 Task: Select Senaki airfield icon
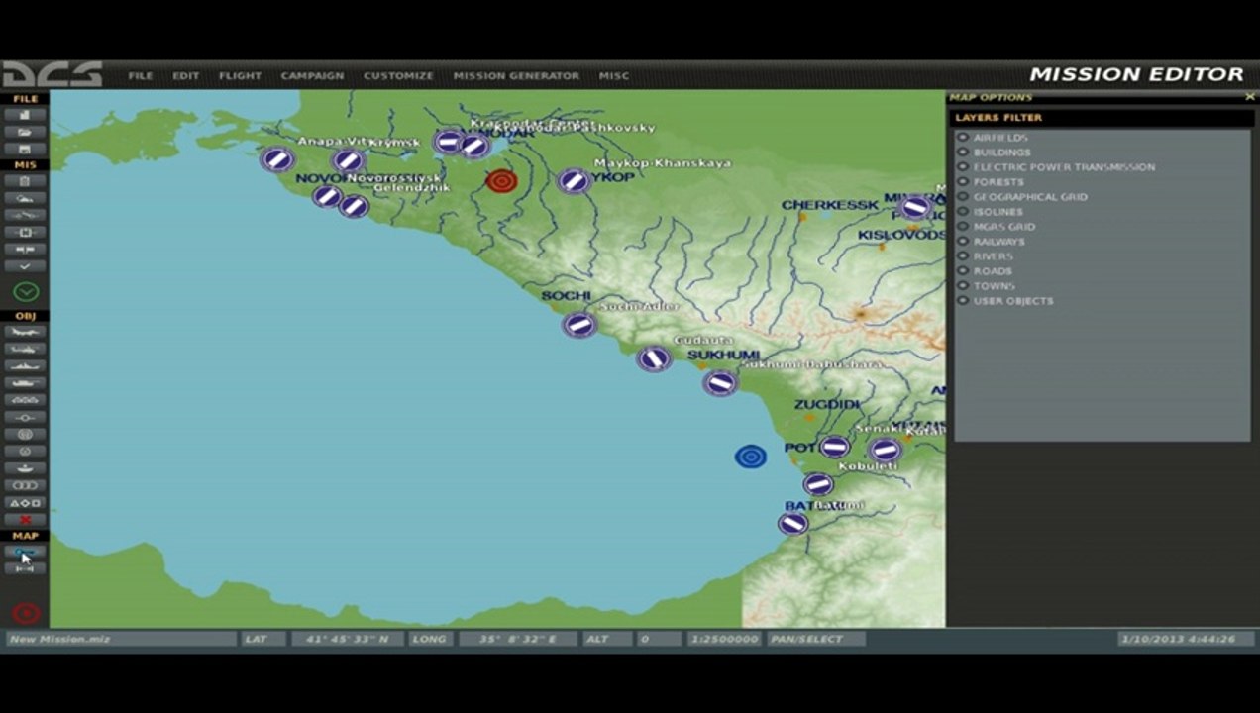click(834, 447)
